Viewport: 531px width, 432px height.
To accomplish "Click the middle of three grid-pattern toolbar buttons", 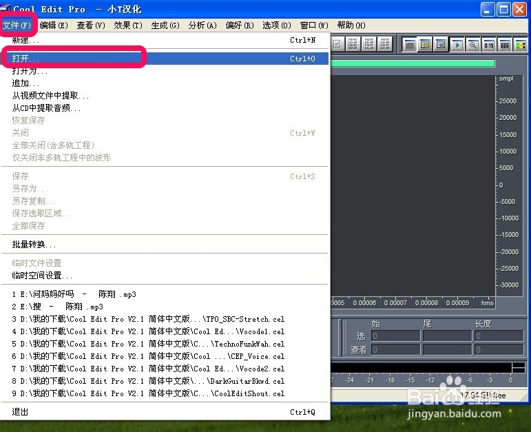I will 369,44.
